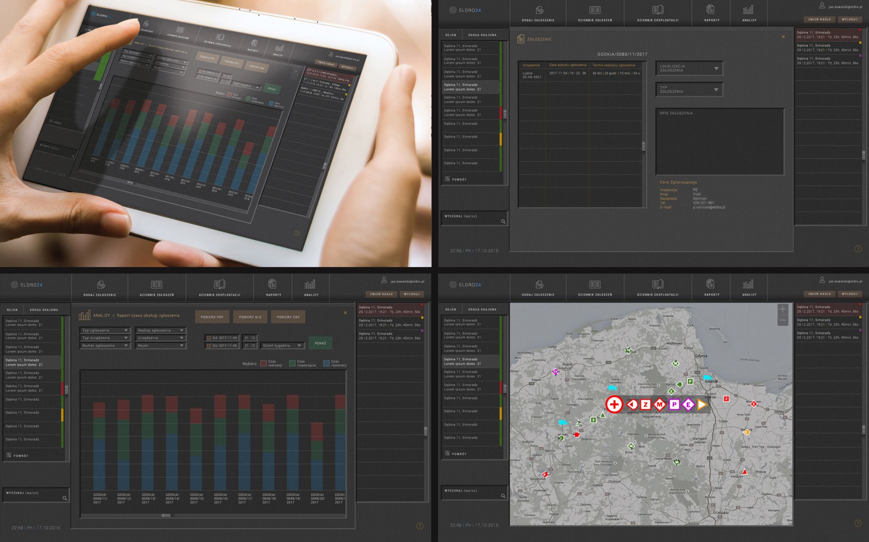The width and height of the screenshot is (869, 542).
Task: Toggle the blue Czas rejestracji legend box
Action: click(x=327, y=363)
